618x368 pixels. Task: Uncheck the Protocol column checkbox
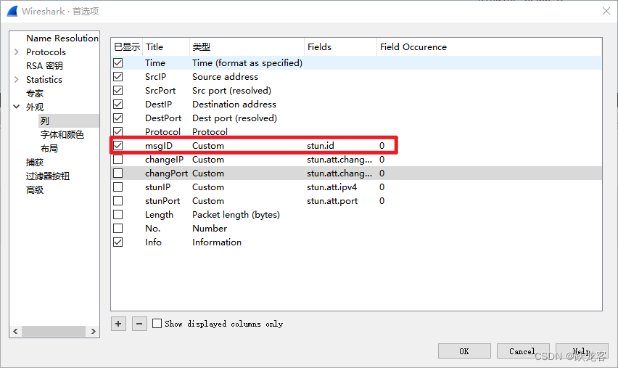coord(118,131)
